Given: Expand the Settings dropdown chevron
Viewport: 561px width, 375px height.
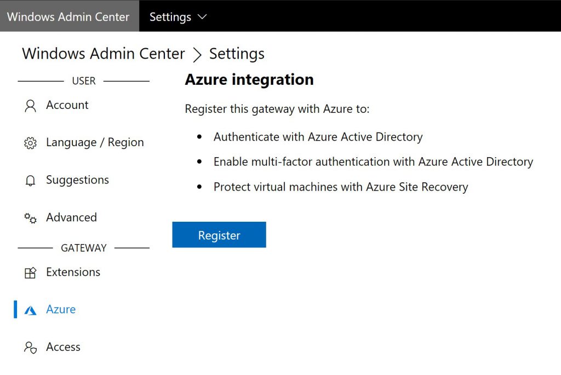Looking at the screenshot, I should pyautogui.click(x=202, y=17).
